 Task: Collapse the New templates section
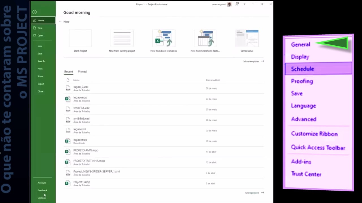point(60,22)
